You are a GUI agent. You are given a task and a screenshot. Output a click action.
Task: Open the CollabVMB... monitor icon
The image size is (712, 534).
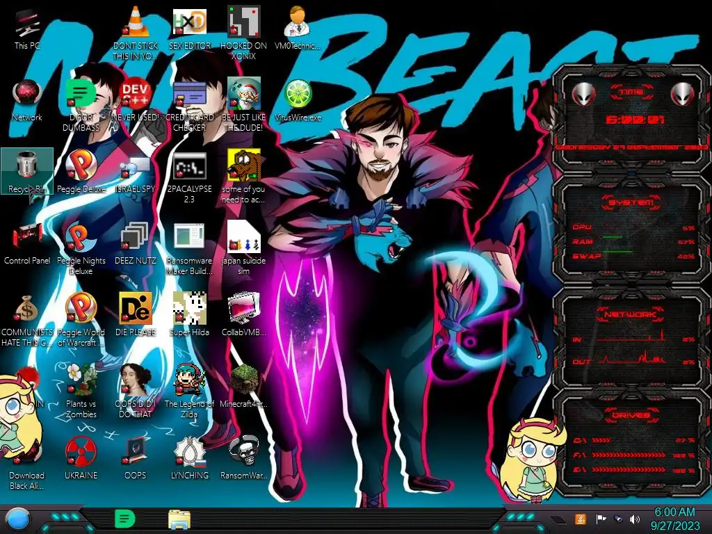tap(243, 315)
